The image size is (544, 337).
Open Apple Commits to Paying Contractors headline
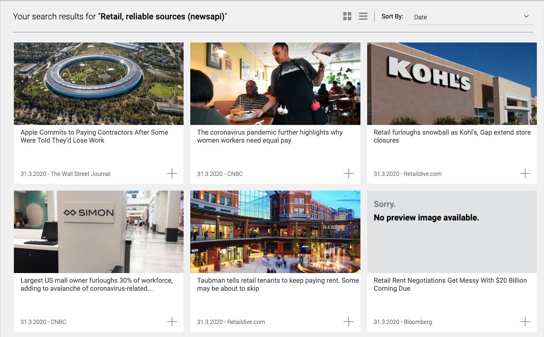(x=95, y=136)
